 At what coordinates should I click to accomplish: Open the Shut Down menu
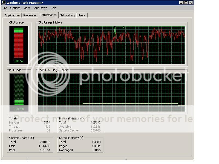(40, 8)
